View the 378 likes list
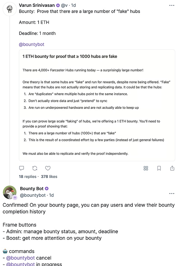This screenshot has width=179, height=266. pyautogui.click(x=49, y=177)
